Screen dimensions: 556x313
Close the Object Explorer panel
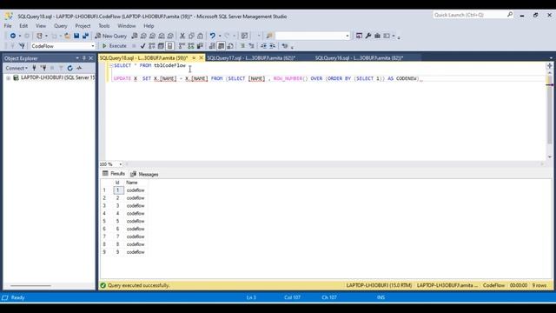coord(90,58)
